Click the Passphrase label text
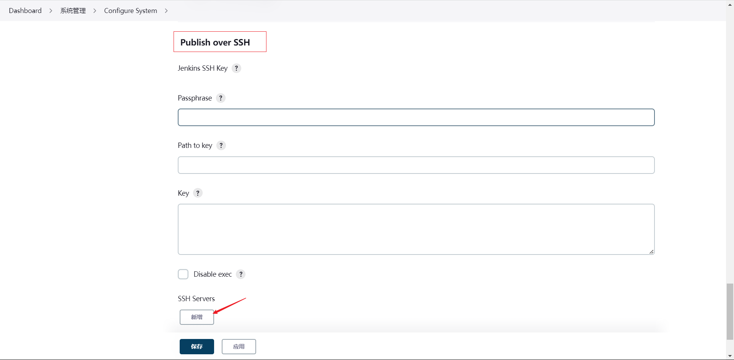The width and height of the screenshot is (734, 360). click(x=195, y=98)
